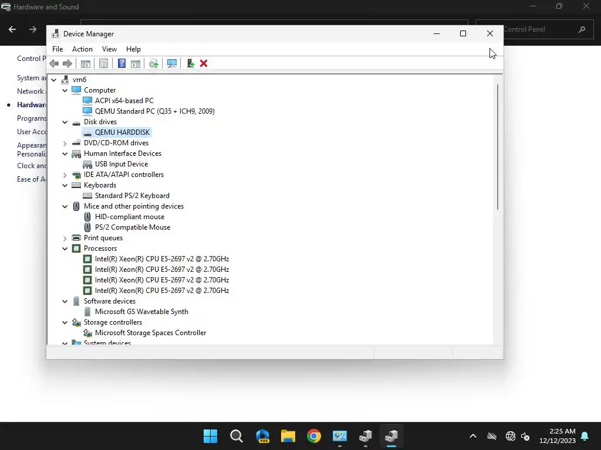This screenshot has height=450, width=601.
Task: Select Standard PS/2 Keyboard
Action: click(x=132, y=196)
